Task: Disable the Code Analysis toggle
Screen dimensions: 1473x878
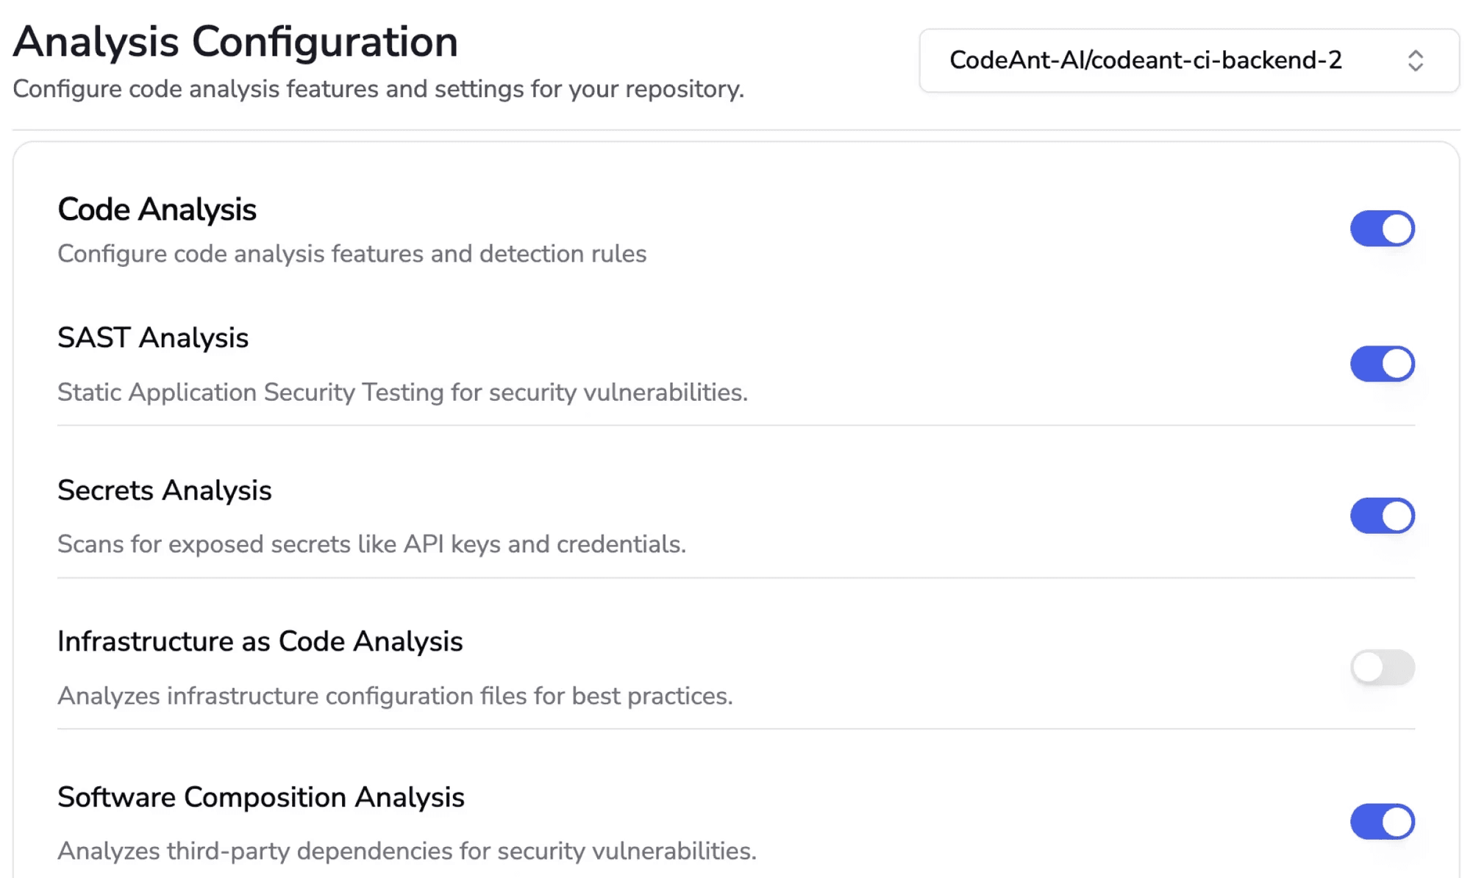Action: (x=1383, y=228)
